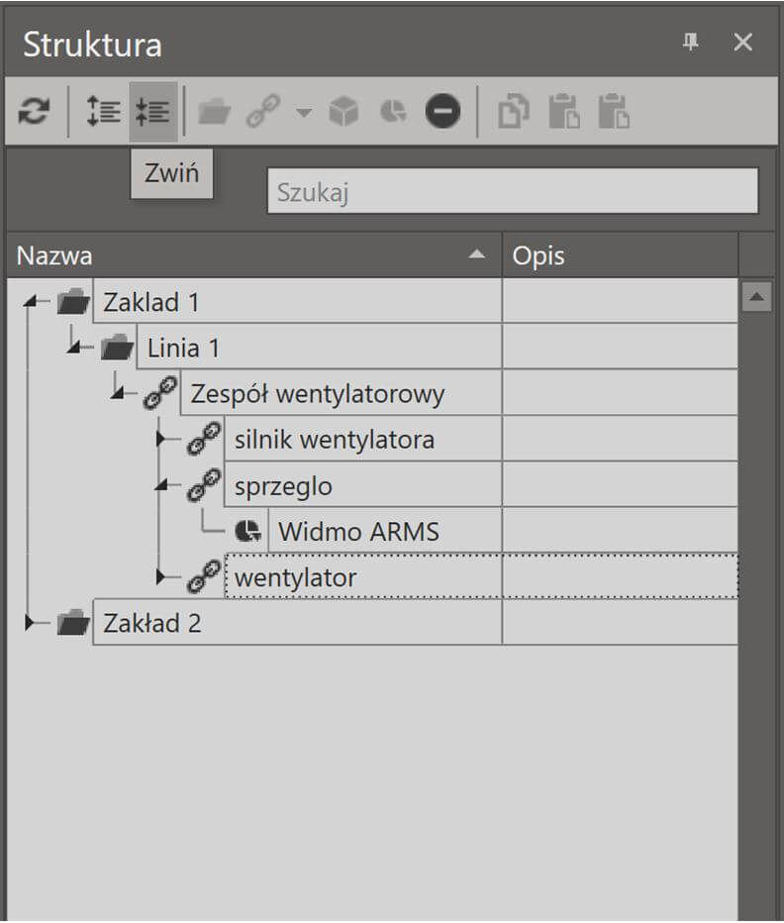Sort by the Nazwa column header
Viewport: 784px width, 923px height.
(254, 255)
